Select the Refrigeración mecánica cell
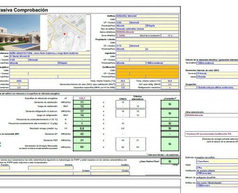This screenshot has width=238, height=193. coord(170,87)
